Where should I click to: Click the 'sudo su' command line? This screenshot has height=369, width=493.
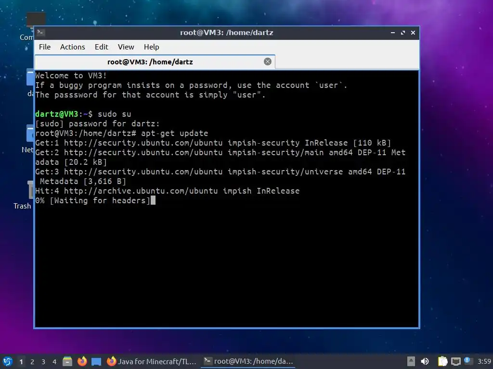pyautogui.click(x=83, y=114)
